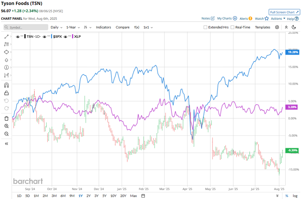Open Full Screen Chart
Image resolution: width=301 pixels, height=199 pixels.
click(284, 12)
